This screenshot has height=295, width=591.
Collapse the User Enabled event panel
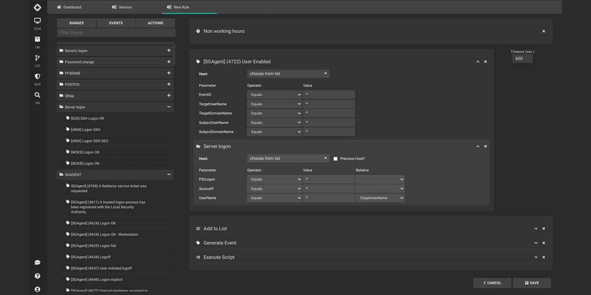tap(478, 62)
